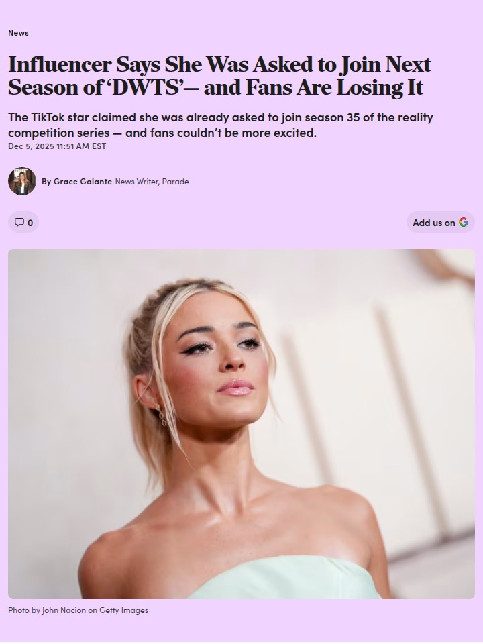
Task: Click the comment speech bubble icon
Action: (19, 222)
